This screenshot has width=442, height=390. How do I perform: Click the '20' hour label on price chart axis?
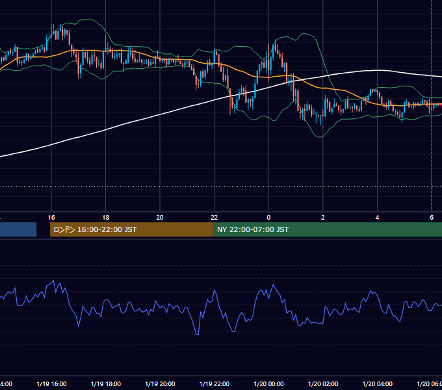pos(160,218)
